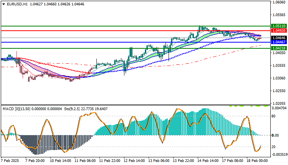Click the 20 stochastic level label

[x=273, y=147]
